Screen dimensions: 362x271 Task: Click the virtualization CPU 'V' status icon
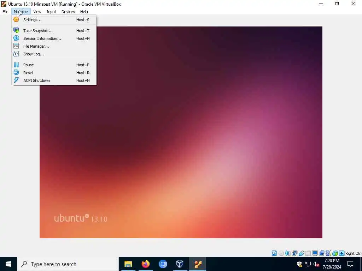[x=328, y=253]
